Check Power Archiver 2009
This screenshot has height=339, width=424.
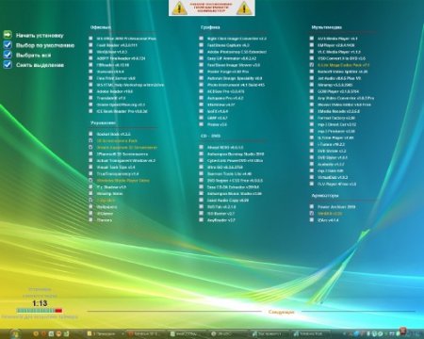[312, 206]
